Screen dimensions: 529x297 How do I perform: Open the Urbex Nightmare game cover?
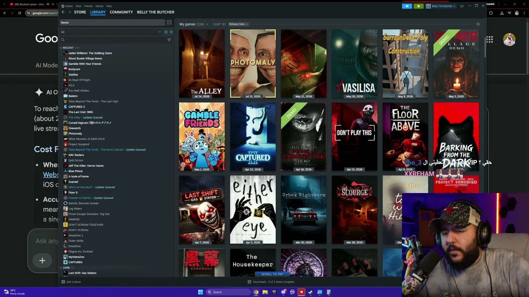[x=304, y=210]
